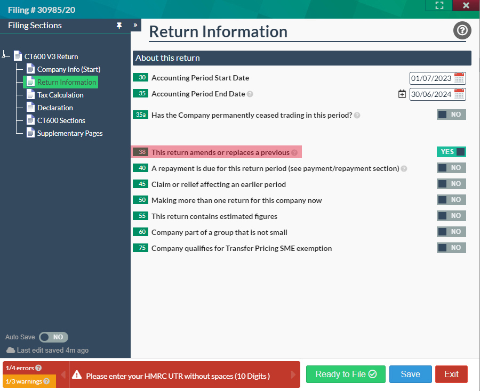480x391 pixels.
Task: Go to previous error message arrow
Action: coord(63,374)
